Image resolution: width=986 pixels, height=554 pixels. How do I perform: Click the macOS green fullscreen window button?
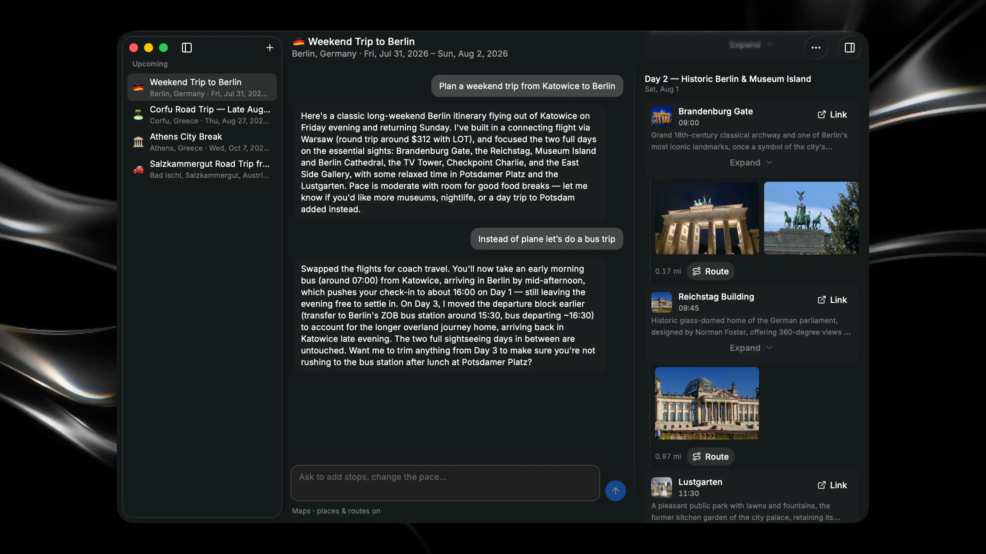[x=163, y=48]
